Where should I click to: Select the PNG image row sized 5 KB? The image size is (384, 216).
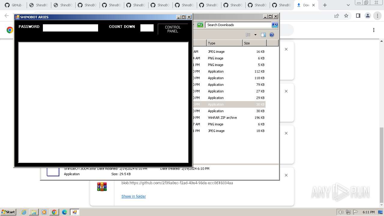coord(229,65)
